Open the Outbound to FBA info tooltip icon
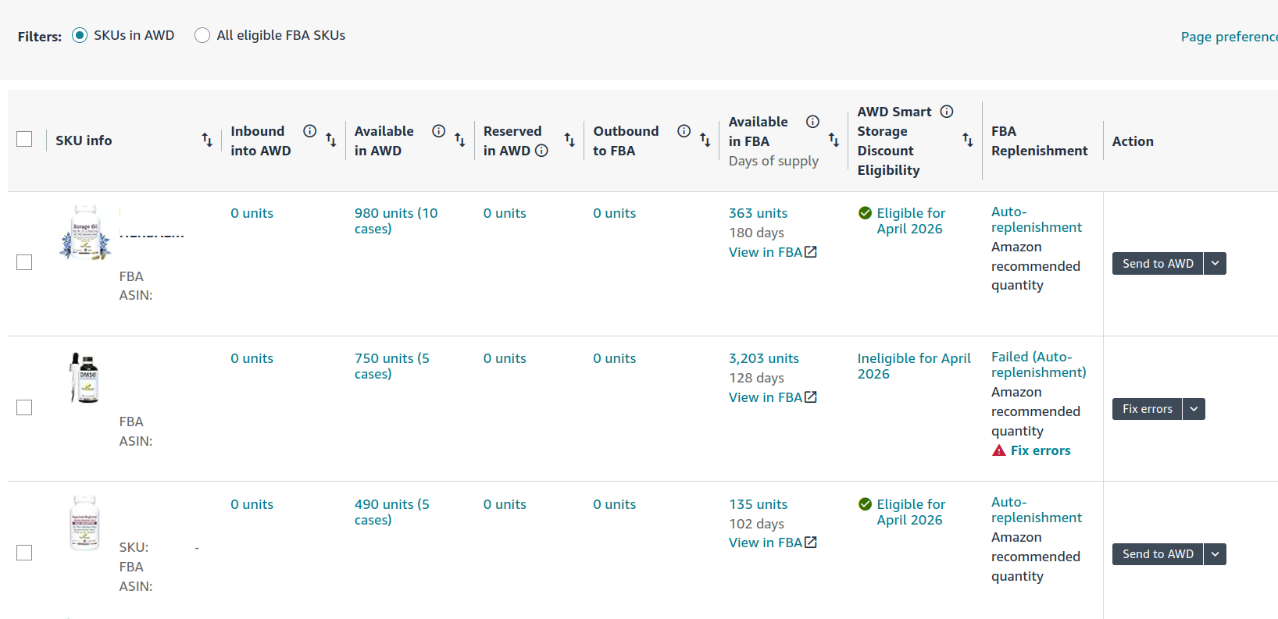 [684, 131]
